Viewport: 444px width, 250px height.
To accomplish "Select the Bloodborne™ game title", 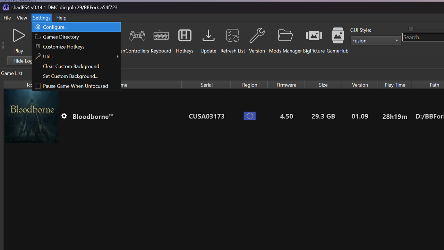I will click(93, 116).
